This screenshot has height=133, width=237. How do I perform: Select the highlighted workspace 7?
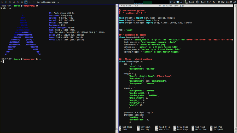[26, 2]
